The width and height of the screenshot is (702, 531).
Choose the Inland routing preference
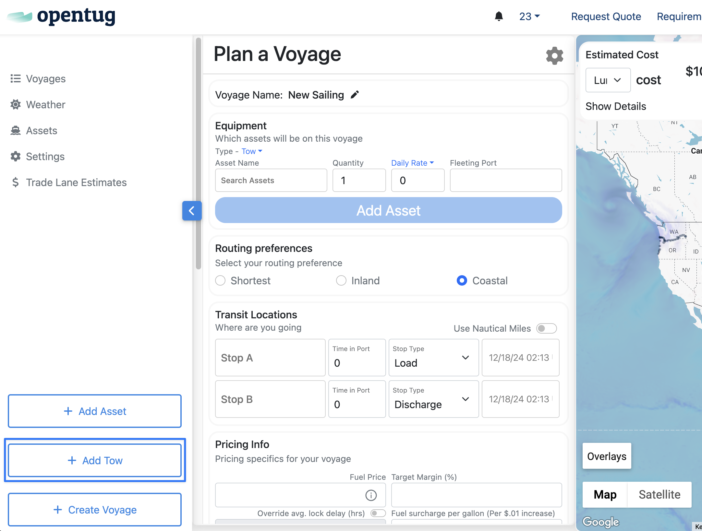pyautogui.click(x=341, y=280)
